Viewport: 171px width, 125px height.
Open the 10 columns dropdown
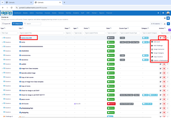coord(156,24)
